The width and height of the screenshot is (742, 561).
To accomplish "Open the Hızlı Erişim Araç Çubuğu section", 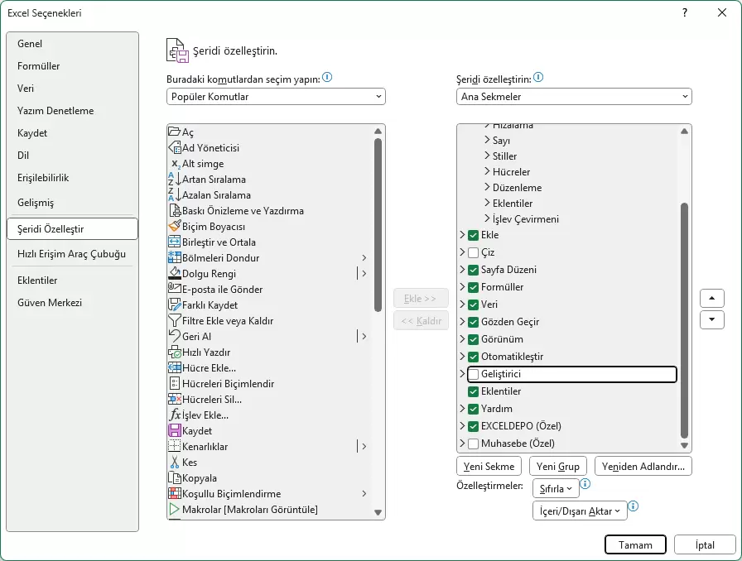I will point(71,254).
